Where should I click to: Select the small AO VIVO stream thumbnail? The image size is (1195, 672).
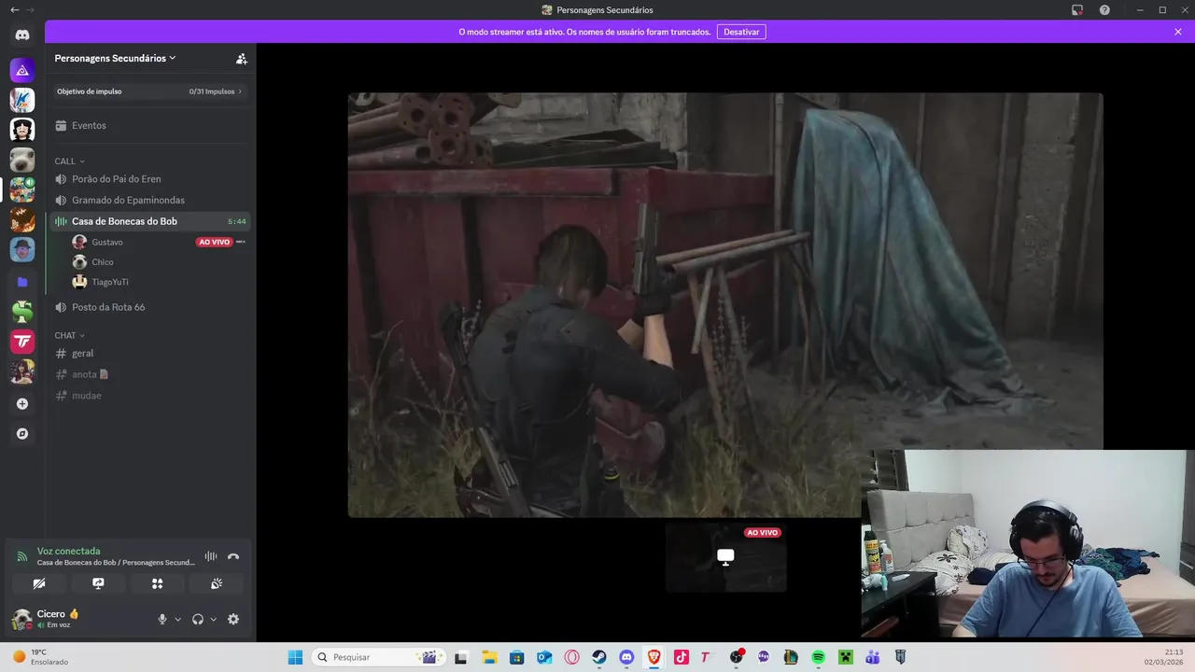(x=725, y=557)
